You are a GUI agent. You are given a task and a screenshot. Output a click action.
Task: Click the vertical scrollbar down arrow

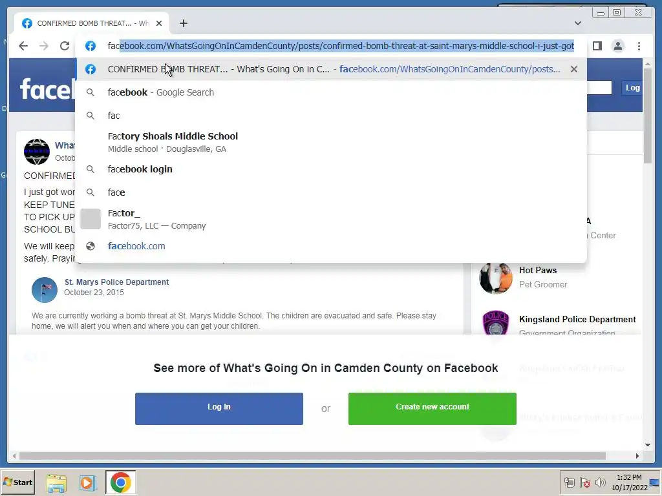[x=648, y=445]
